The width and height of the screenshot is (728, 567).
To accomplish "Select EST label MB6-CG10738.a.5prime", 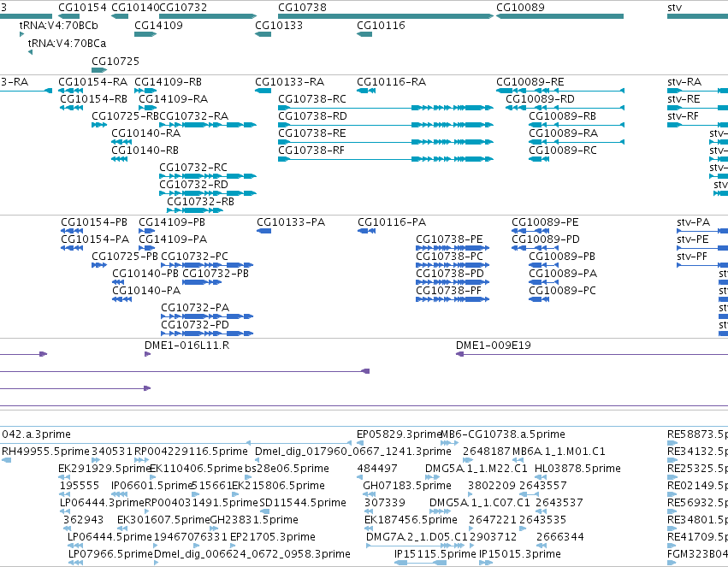I will point(502,434).
